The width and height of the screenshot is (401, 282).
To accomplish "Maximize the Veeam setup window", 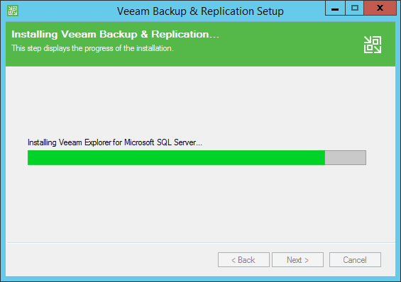I will 354,9.
